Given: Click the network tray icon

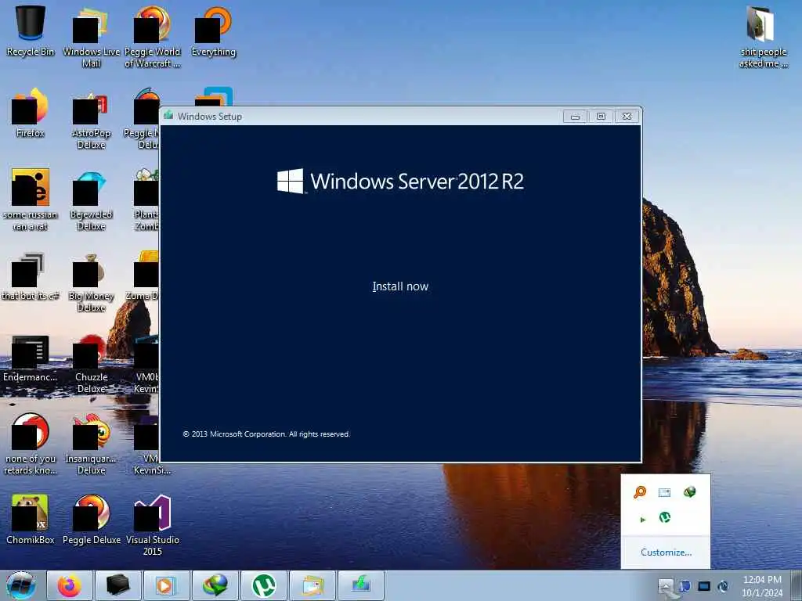Looking at the screenshot, I should [685, 586].
